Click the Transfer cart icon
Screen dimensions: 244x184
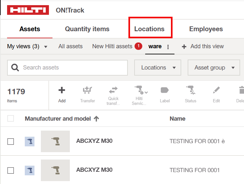click(x=87, y=90)
